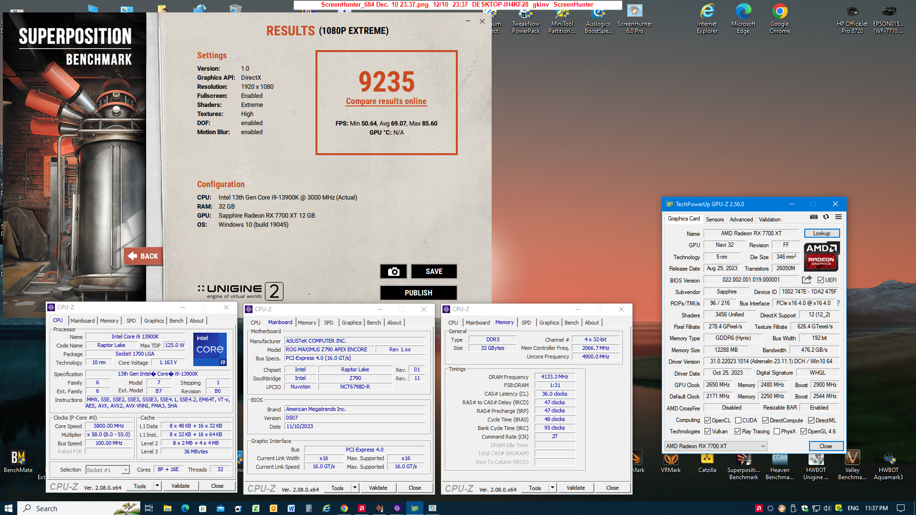Open MiniTool Partition desktop icon
Viewport: 916px width, 515px height.
tap(562, 19)
